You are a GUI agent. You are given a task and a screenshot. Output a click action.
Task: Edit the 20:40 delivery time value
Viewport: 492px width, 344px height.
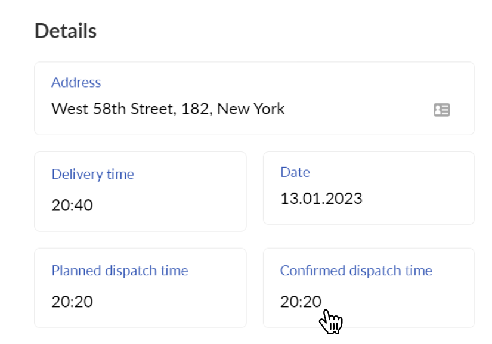point(72,205)
